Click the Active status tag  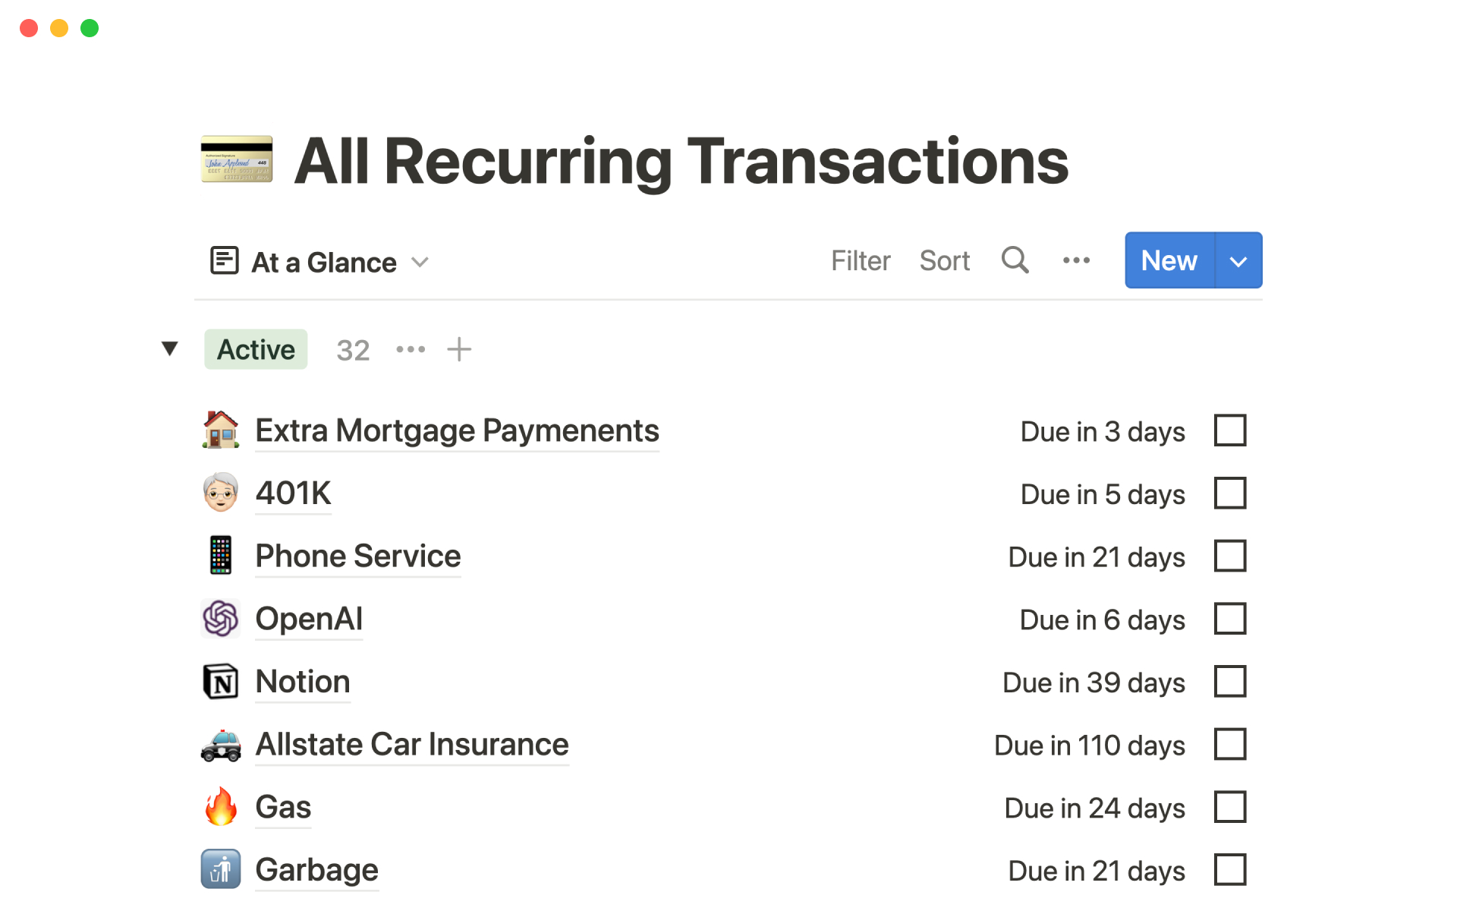click(256, 349)
